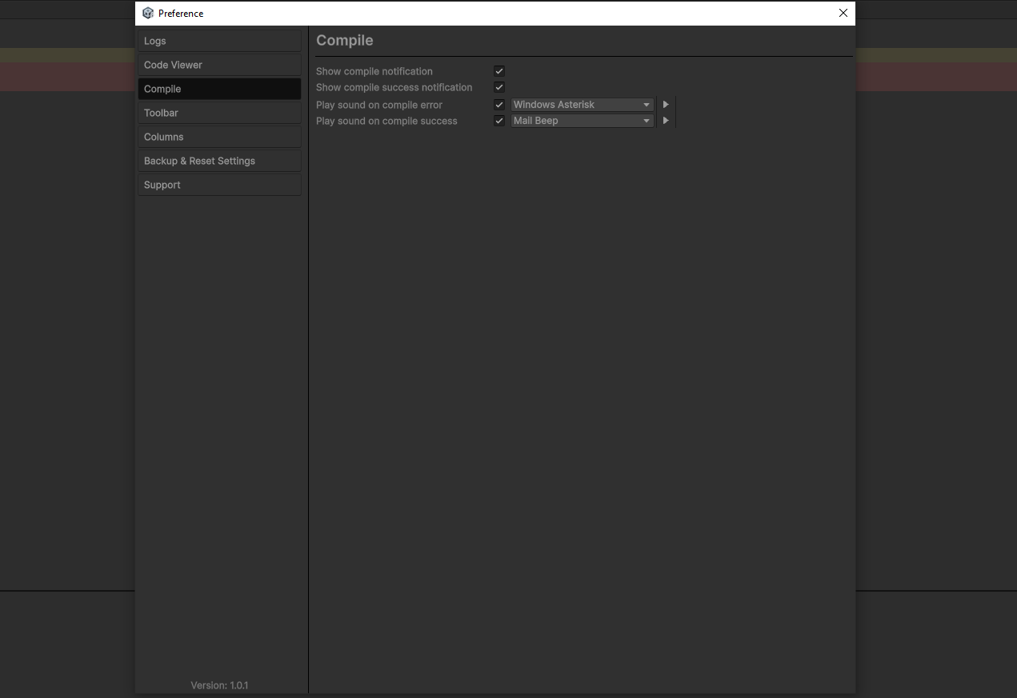
Task: Open the Mail Beep sound dropdown
Action: click(x=583, y=121)
